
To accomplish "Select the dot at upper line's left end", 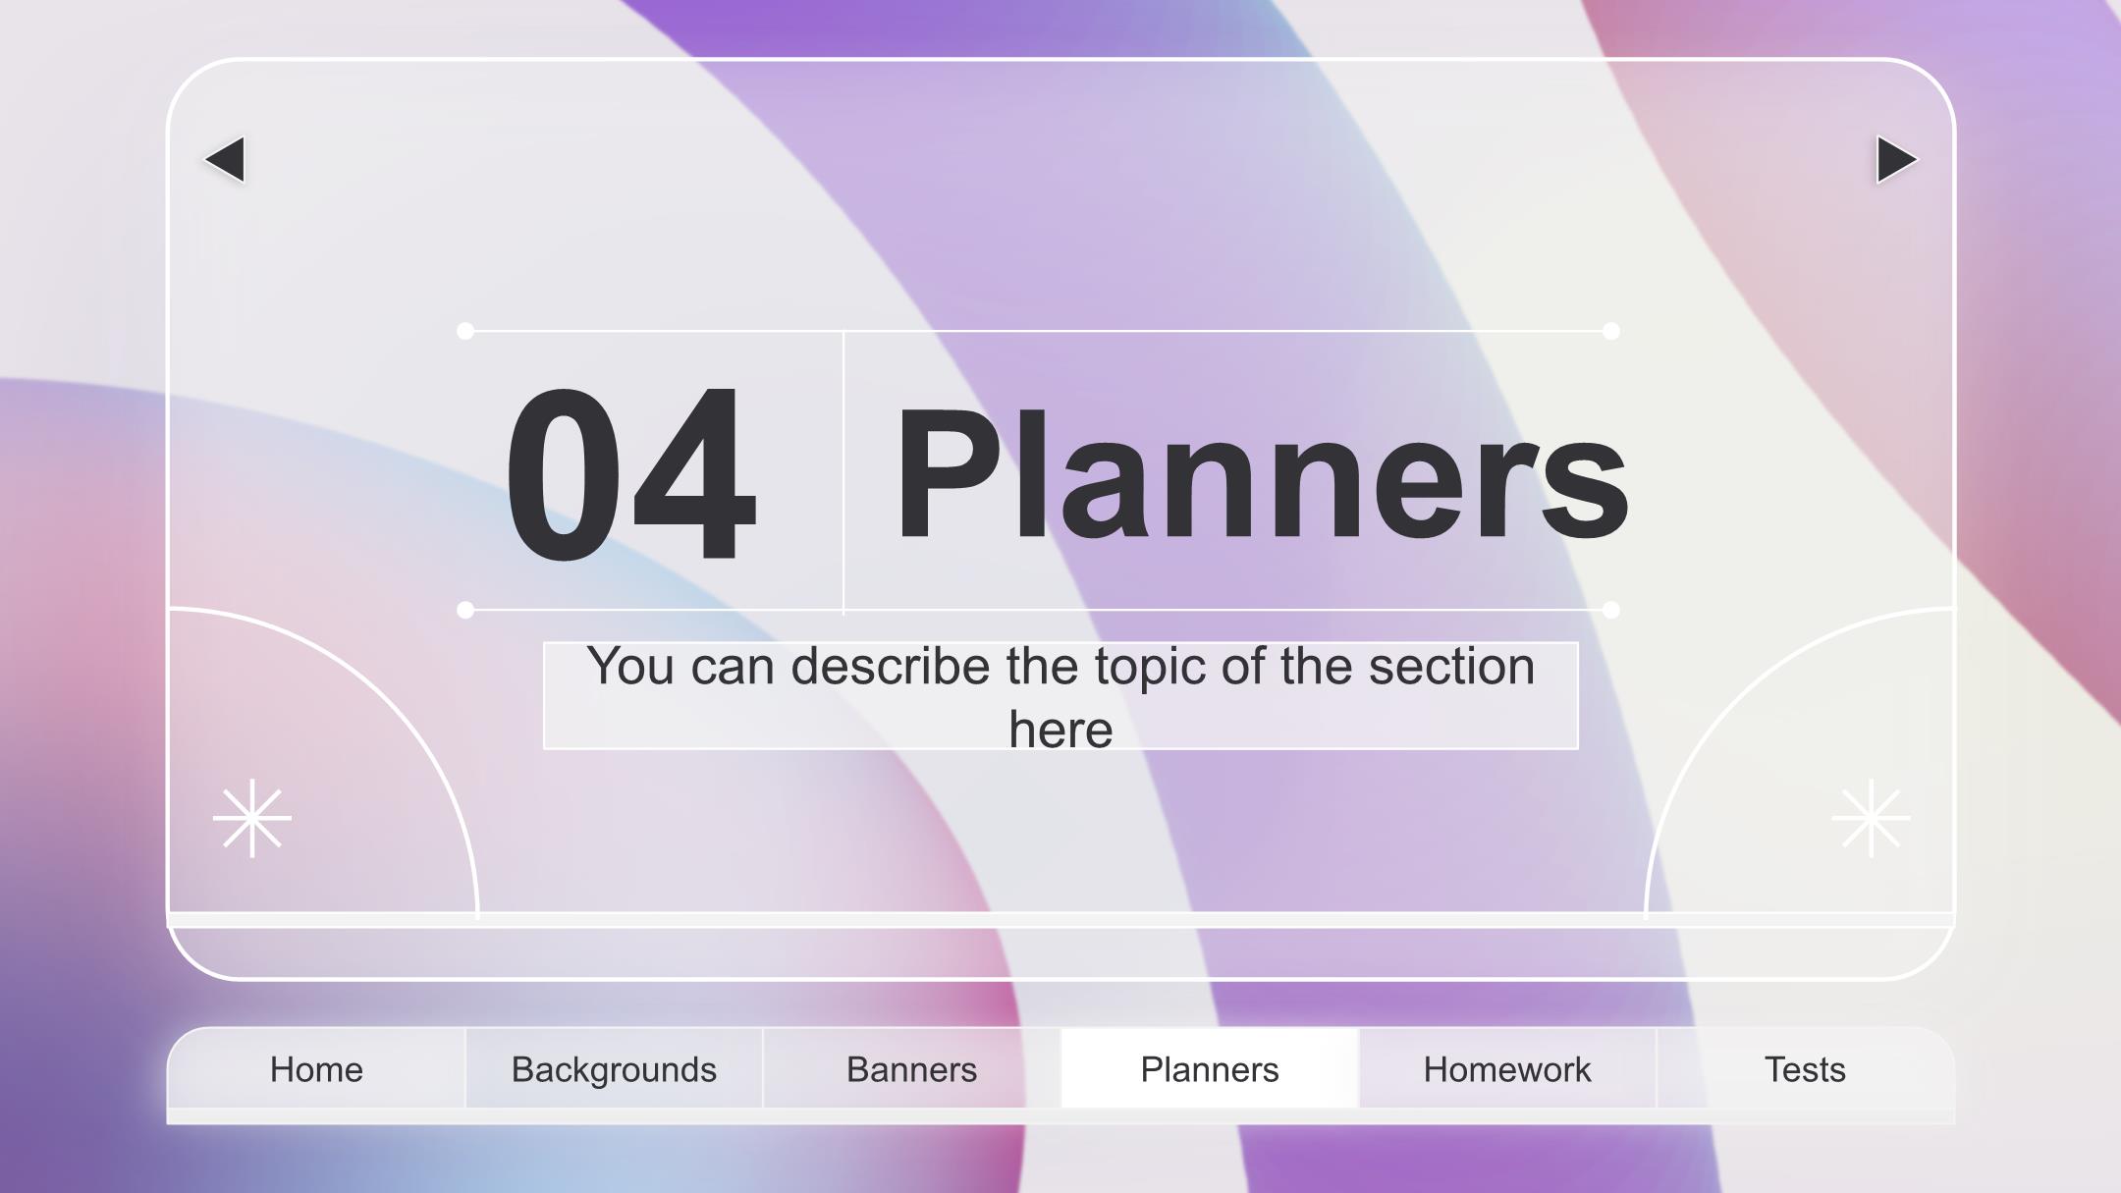I will coord(465,331).
